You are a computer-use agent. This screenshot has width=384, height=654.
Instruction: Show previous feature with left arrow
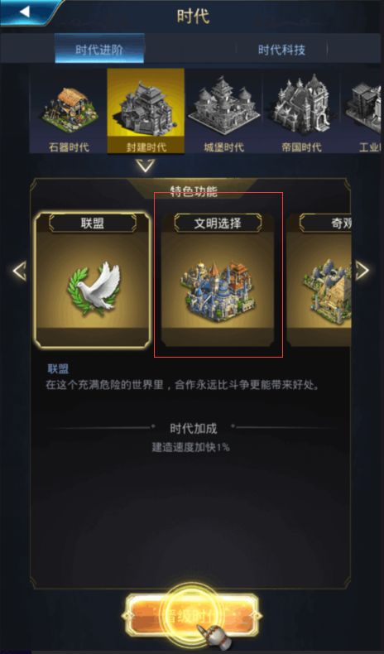point(19,271)
